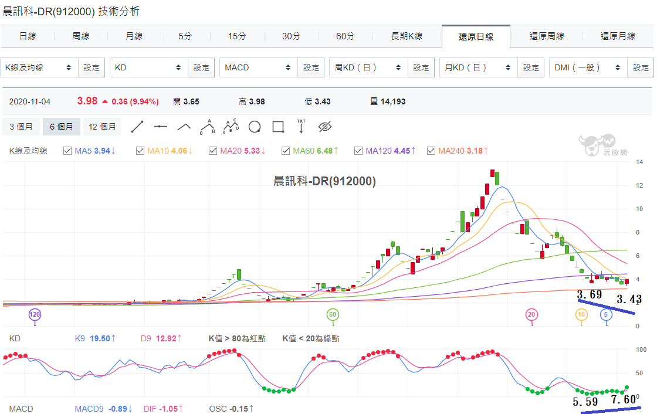Toggle the MA60 moving average checkbox
This screenshot has width=657, height=414.
[x=285, y=151]
